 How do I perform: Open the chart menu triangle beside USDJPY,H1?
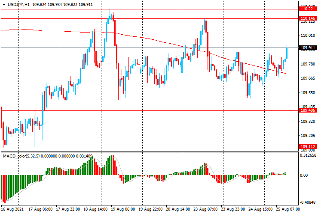point(4,5)
